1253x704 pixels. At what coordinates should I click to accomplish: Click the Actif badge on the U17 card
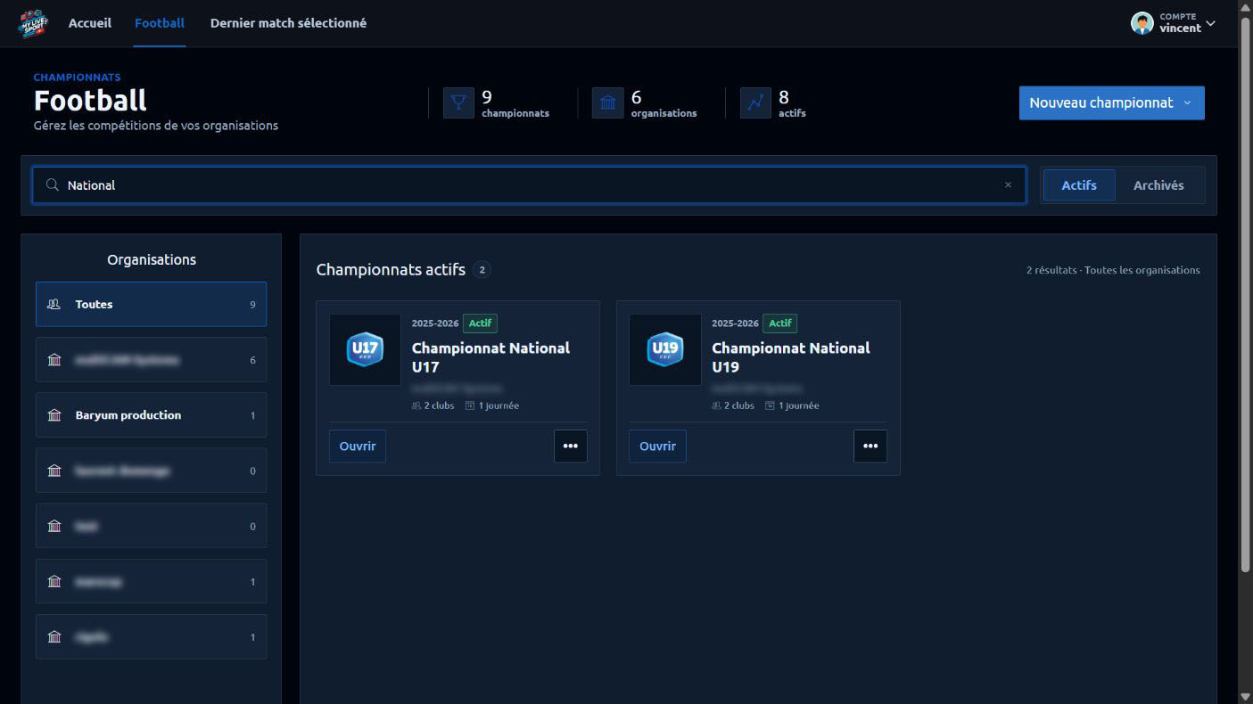[x=480, y=323]
